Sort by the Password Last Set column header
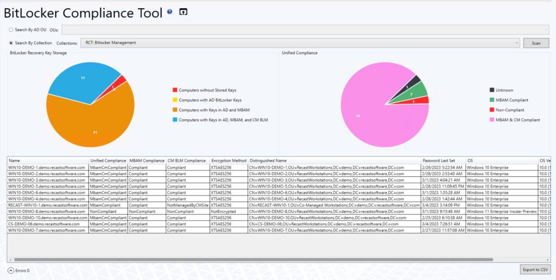Image resolution: width=556 pixels, height=280 pixels. pos(443,161)
